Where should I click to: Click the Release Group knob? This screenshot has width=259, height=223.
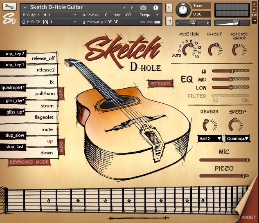pyautogui.click(x=239, y=49)
